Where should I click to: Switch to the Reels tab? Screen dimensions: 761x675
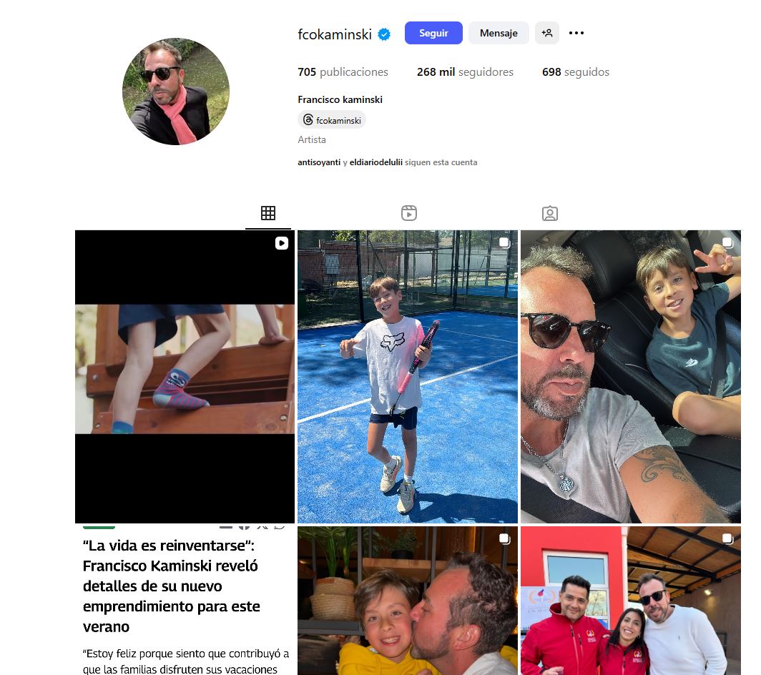coord(408,213)
